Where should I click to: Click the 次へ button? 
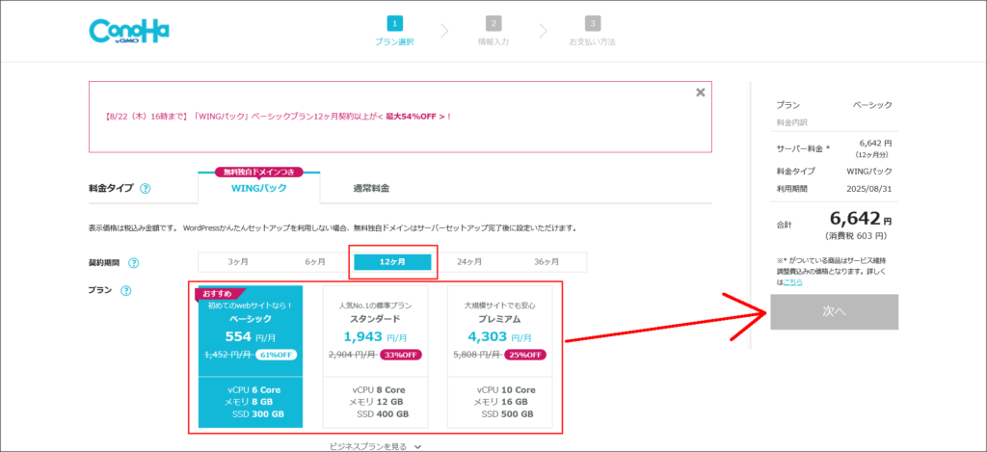[834, 311]
